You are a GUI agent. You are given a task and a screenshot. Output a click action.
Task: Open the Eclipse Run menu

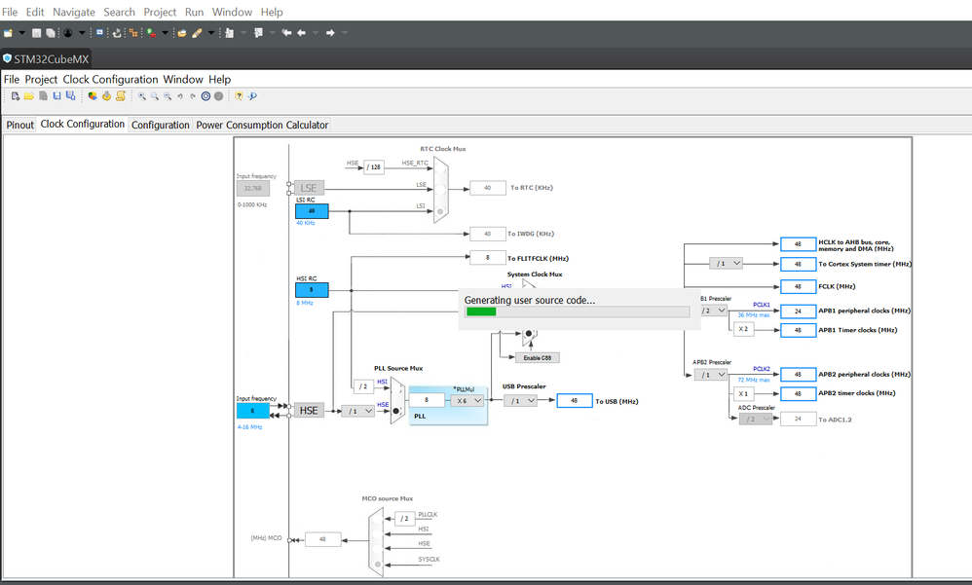[x=194, y=12]
